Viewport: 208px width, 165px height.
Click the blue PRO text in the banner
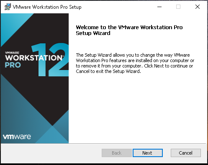(13, 65)
